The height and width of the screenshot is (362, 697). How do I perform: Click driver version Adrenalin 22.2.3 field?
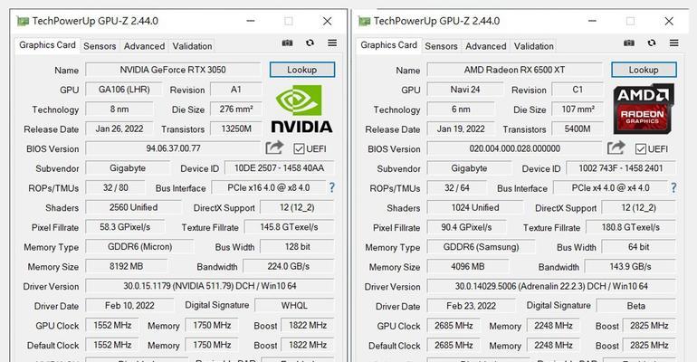[551, 286]
